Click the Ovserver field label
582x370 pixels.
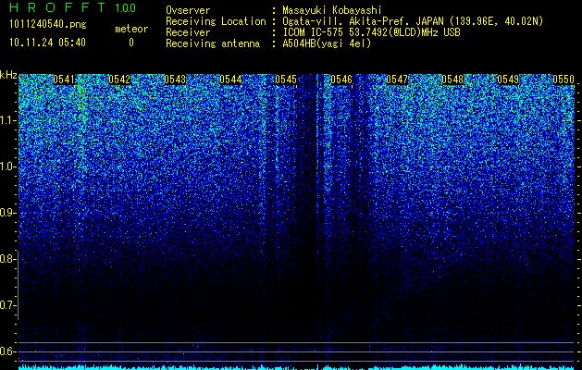click(188, 10)
